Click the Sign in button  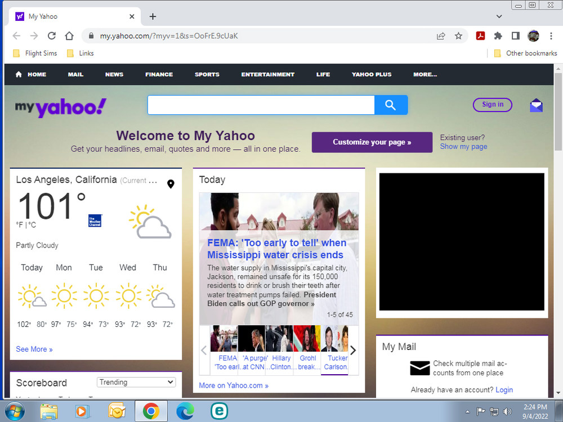pyautogui.click(x=492, y=105)
